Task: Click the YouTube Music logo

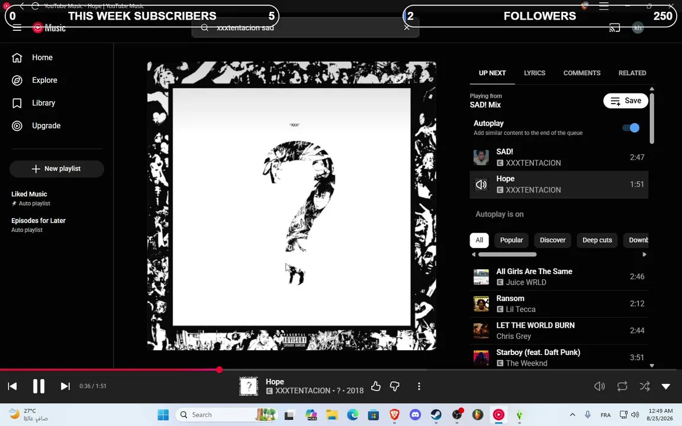Action: pyautogui.click(x=49, y=28)
